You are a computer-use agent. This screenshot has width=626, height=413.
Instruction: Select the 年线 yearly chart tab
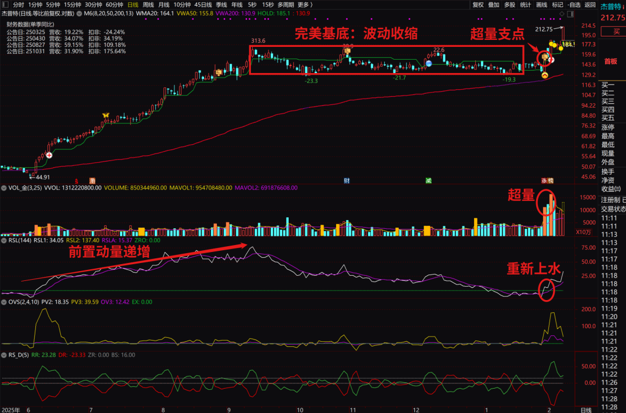point(237,5)
